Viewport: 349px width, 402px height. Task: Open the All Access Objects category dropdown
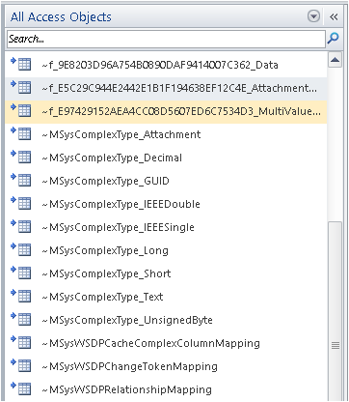(x=313, y=16)
